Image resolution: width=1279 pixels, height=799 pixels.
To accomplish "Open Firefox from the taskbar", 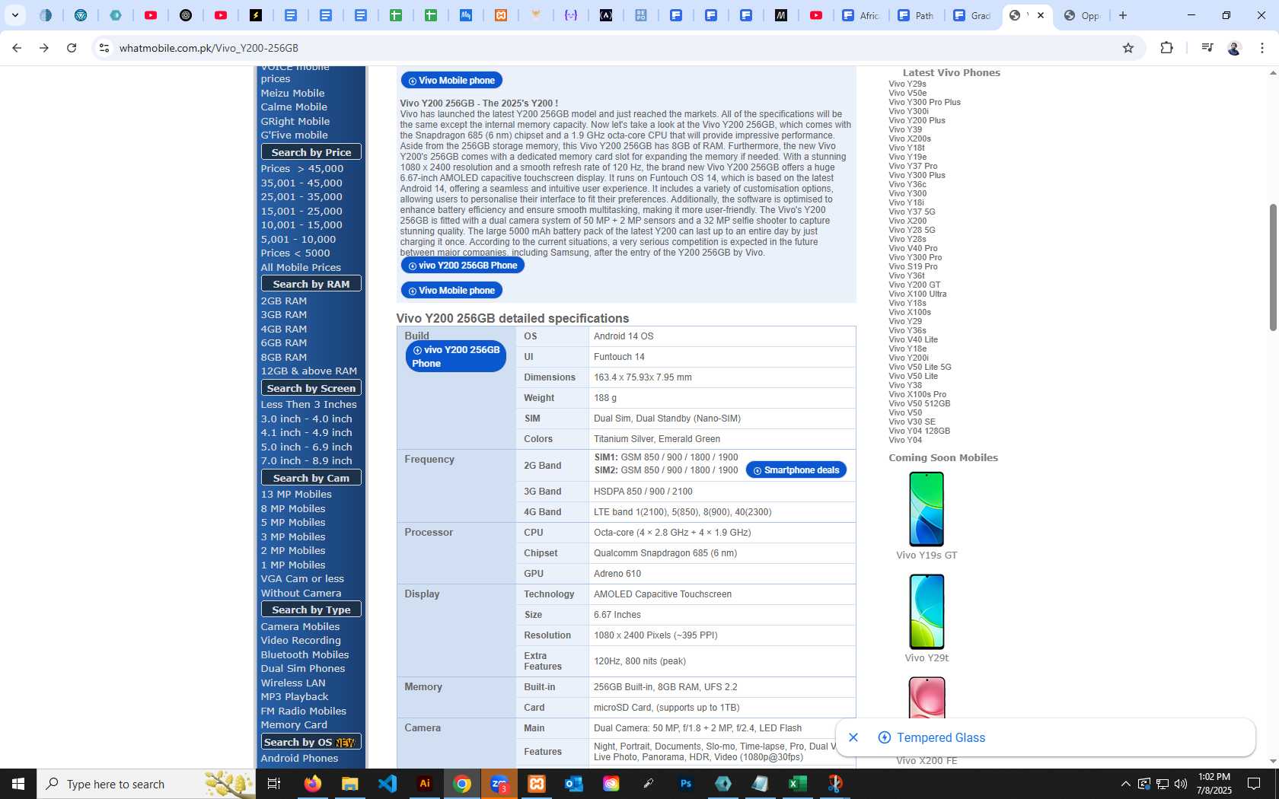I will coord(313,784).
